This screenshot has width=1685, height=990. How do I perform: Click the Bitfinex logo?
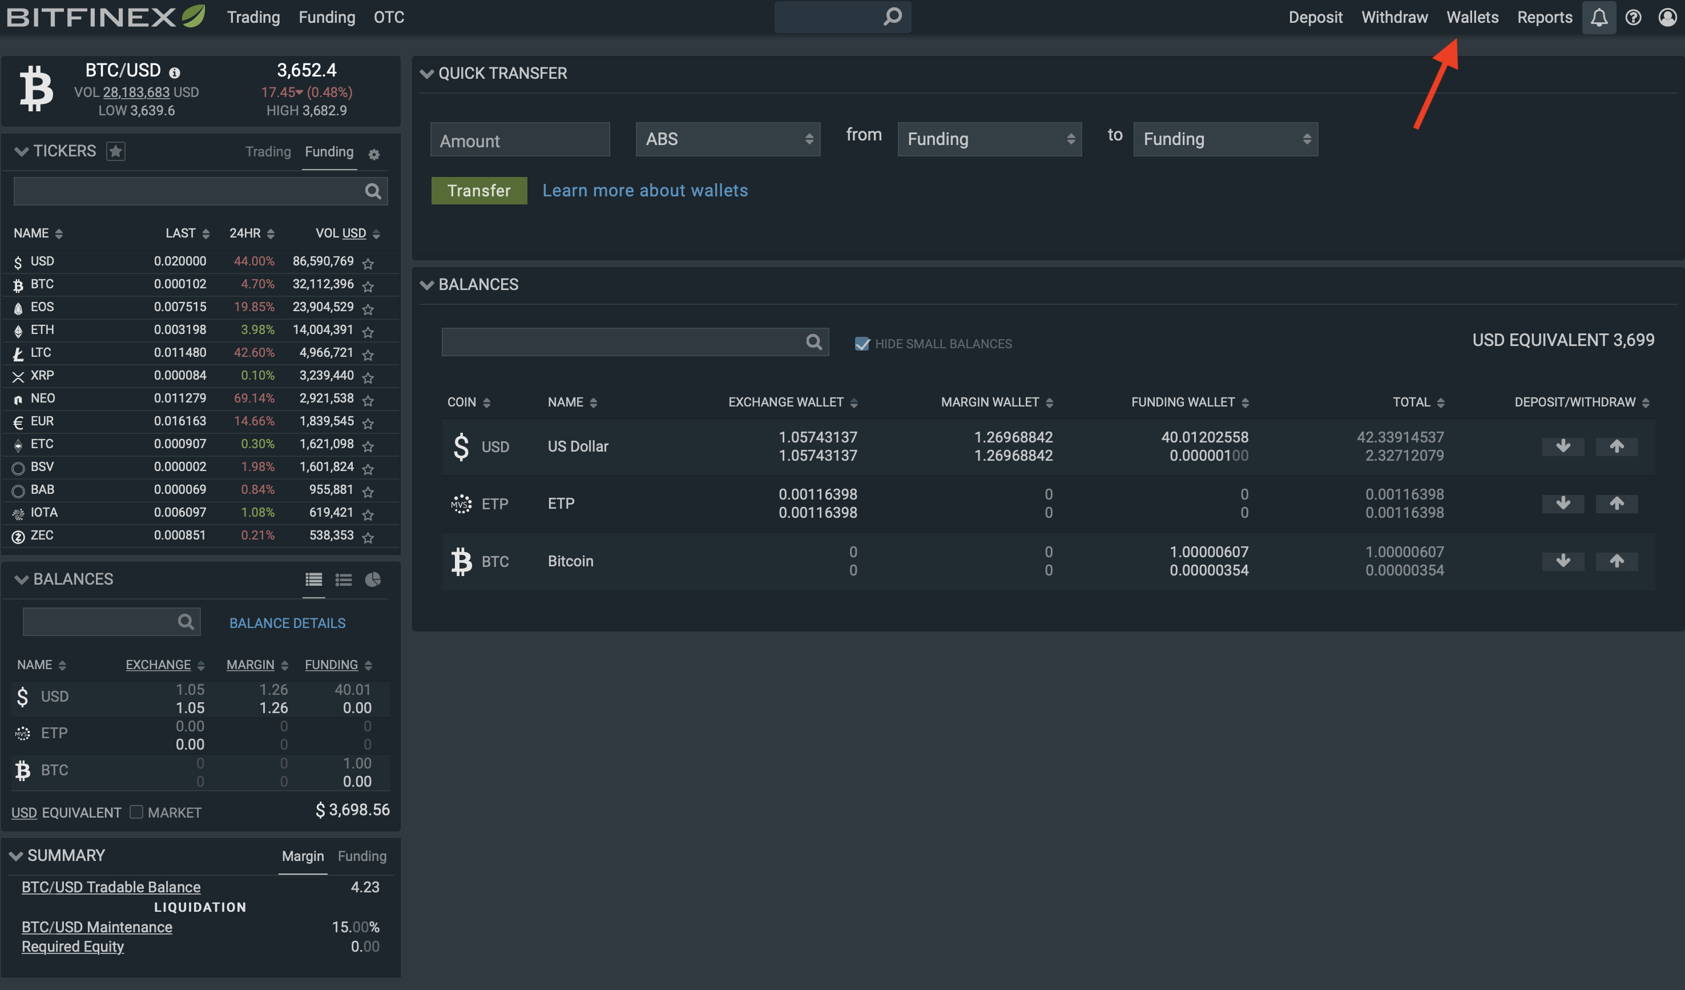point(106,16)
